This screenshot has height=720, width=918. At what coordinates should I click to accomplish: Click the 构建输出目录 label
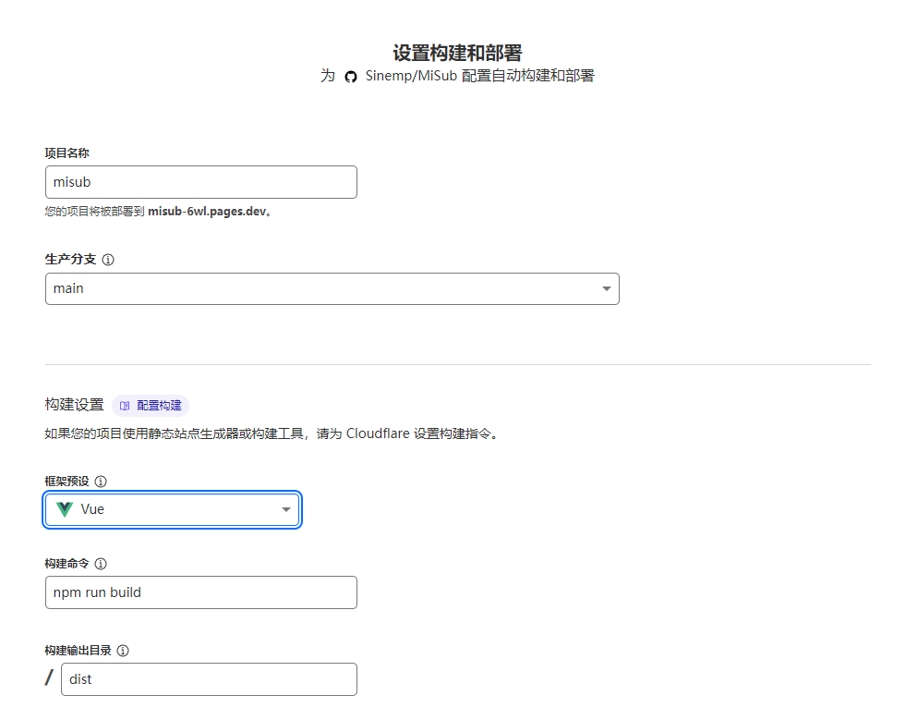pyautogui.click(x=78, y=651)
